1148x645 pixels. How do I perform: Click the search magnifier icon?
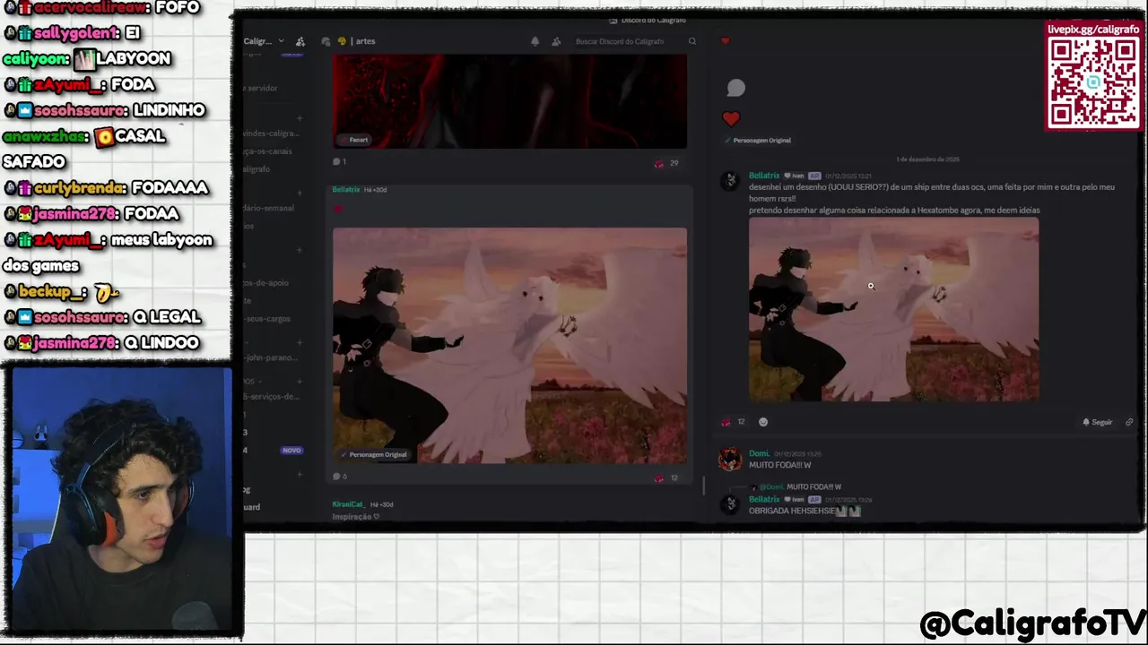tap(691, 41)
